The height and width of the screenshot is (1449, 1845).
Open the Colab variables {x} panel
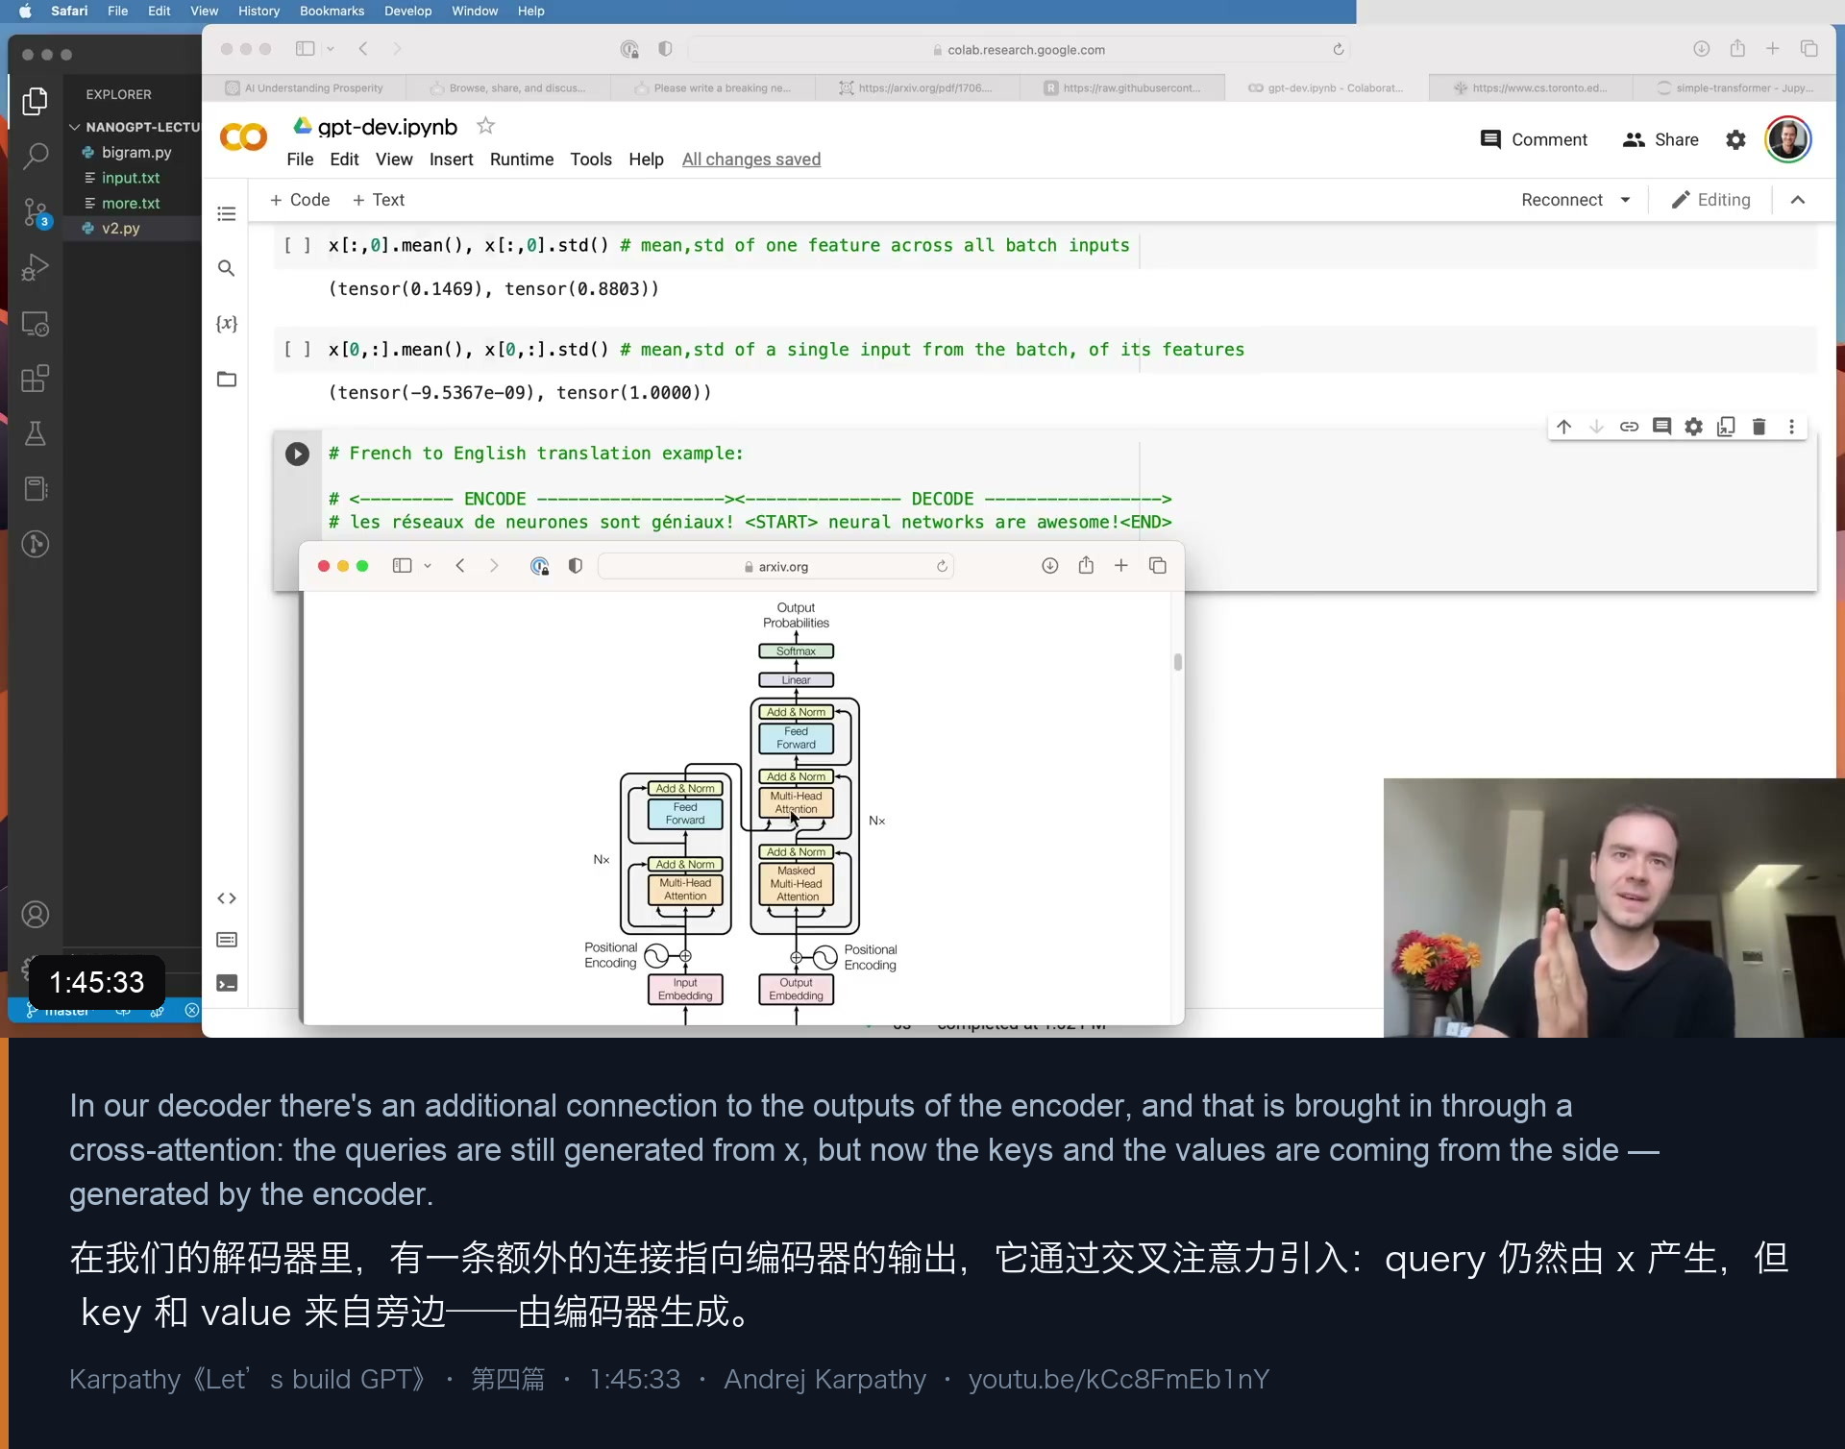227,324
